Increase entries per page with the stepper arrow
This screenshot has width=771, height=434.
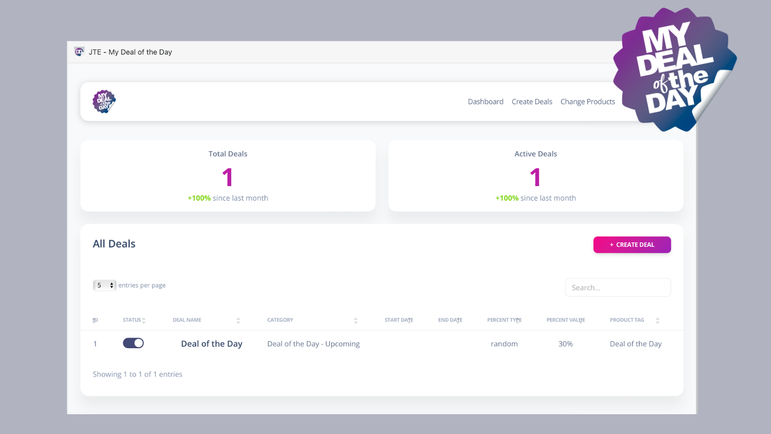tap(111, 283)
